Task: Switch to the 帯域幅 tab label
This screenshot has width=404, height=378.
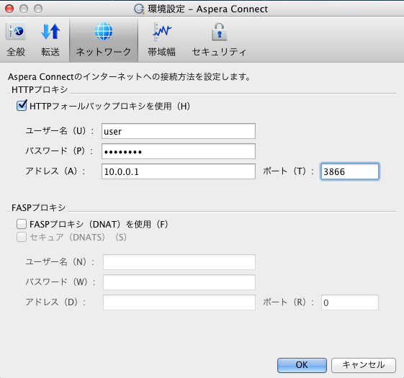Action: point(161,52)
